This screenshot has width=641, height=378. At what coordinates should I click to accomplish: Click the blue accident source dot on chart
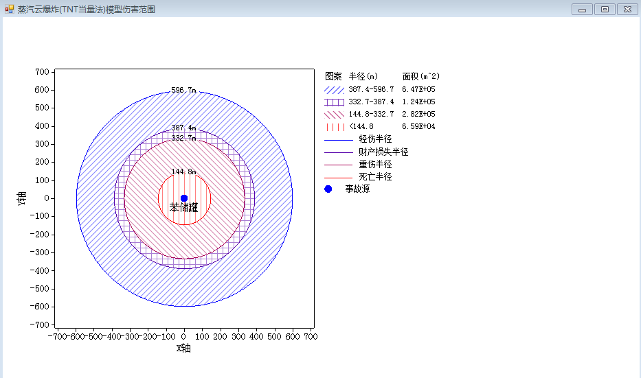(184, 198)
